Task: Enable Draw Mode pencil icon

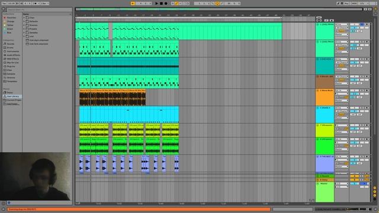Action: pyautogui.click(x=338, y=4)
